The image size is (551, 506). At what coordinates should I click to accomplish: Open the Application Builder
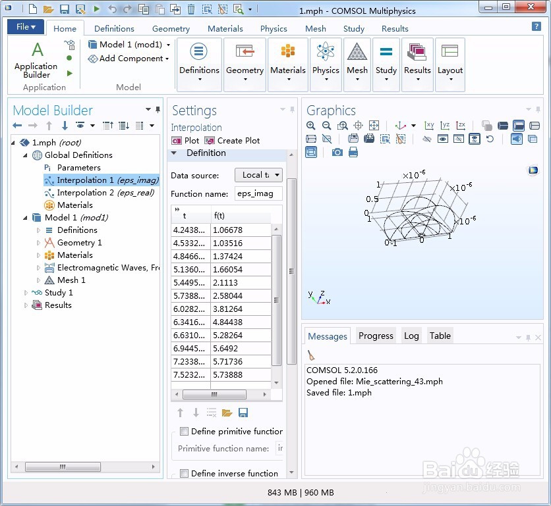[36, 61]
